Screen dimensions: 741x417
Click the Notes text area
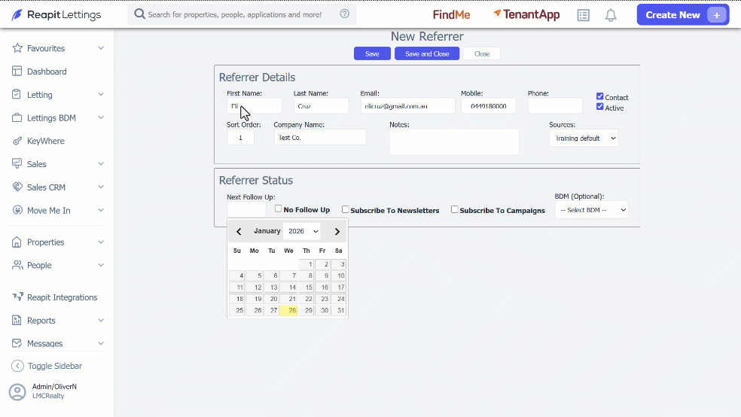(454, 142)
